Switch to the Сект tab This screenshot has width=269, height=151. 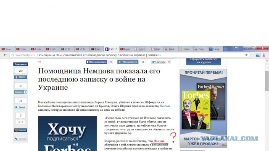click(215, 49)
